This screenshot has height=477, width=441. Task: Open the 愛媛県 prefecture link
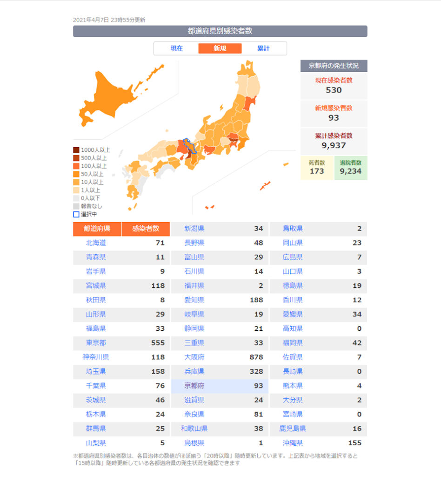coord(293,314)
